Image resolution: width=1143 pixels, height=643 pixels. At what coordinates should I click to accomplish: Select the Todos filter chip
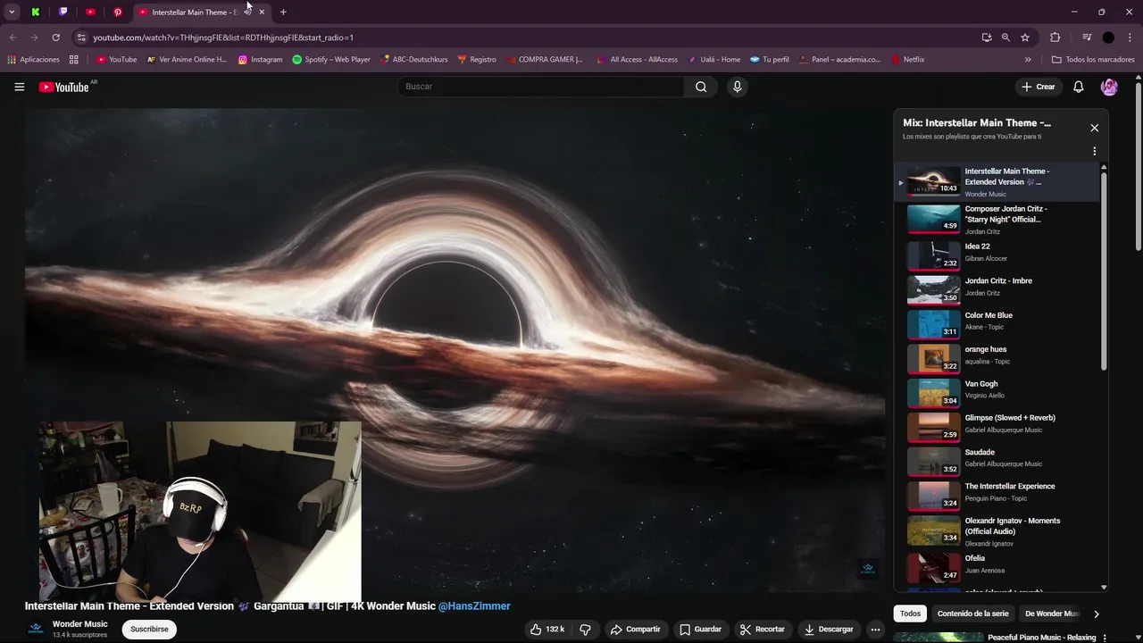pos(910,614)
